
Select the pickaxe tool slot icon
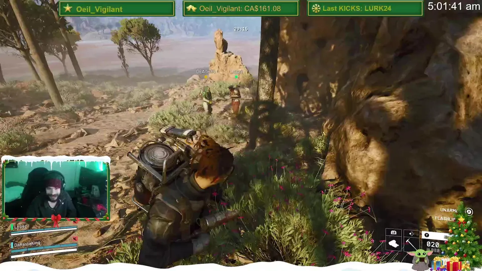coord(411,244)
